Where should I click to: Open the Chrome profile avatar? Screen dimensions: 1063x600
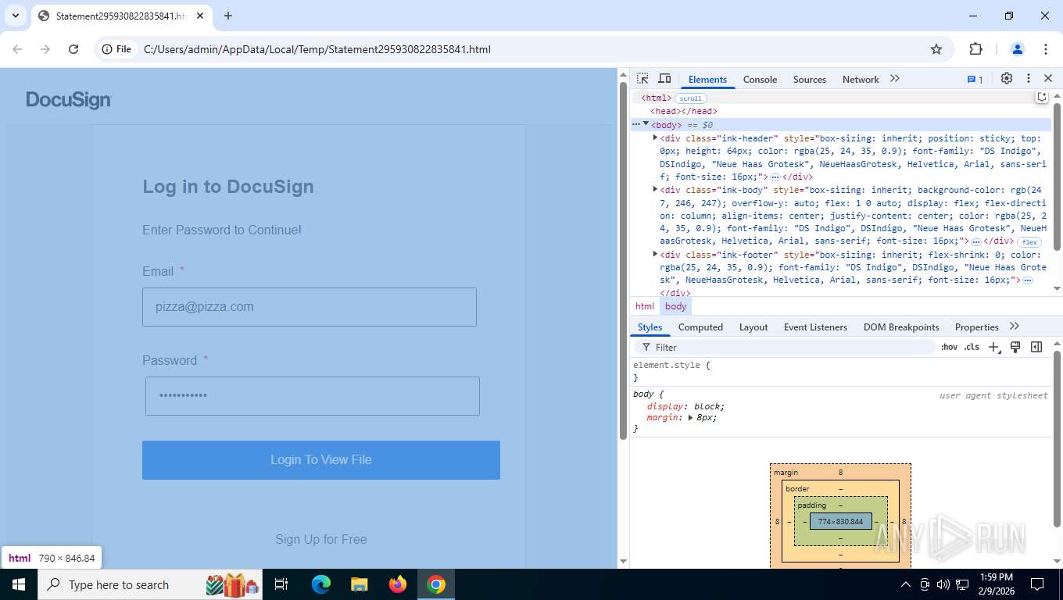click(1018, 49)
